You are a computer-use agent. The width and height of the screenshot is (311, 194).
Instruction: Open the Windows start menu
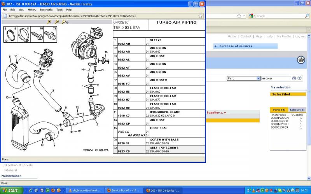coord(12,191)
